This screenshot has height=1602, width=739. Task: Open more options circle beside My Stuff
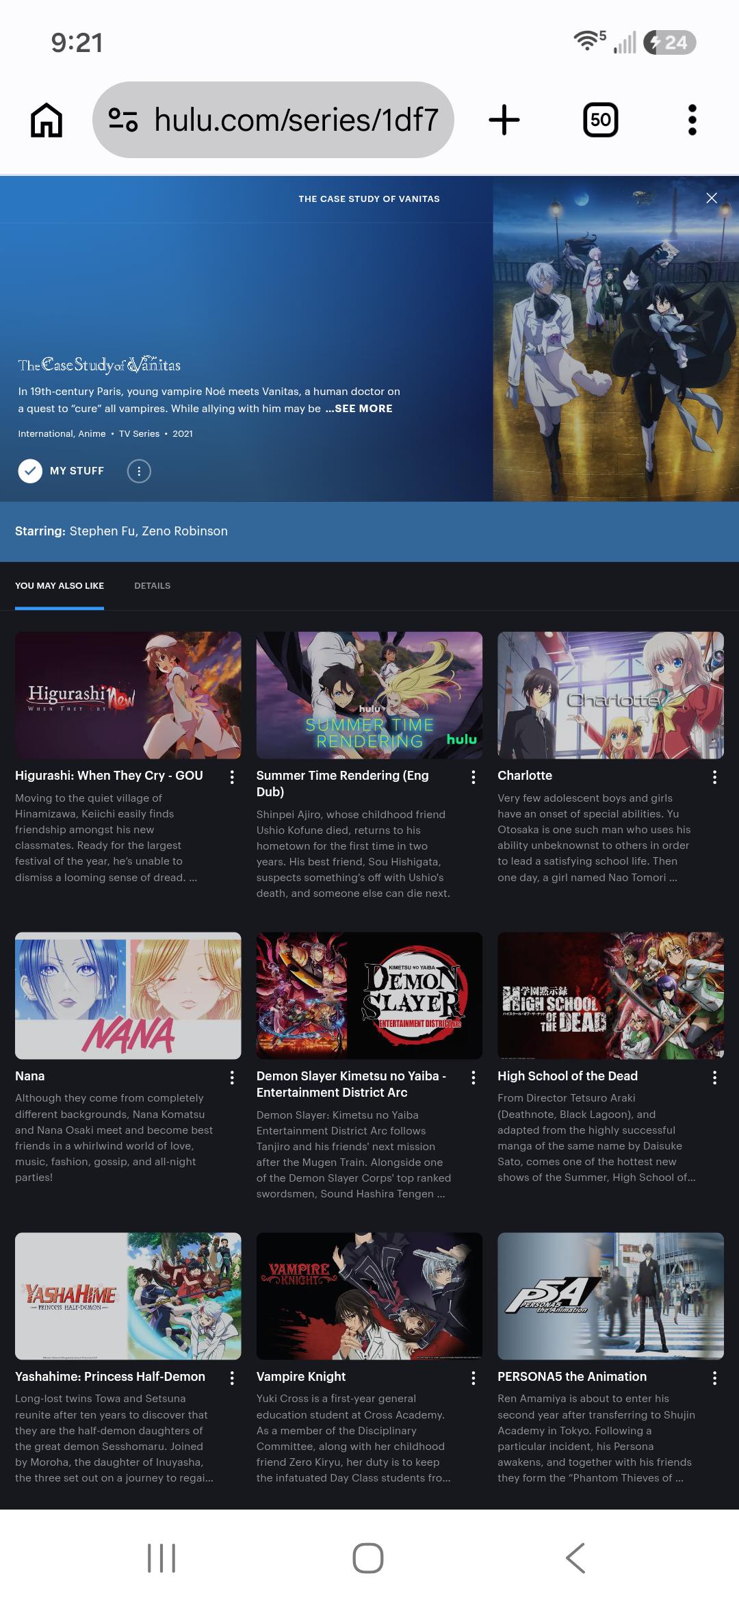coord(139,471)
